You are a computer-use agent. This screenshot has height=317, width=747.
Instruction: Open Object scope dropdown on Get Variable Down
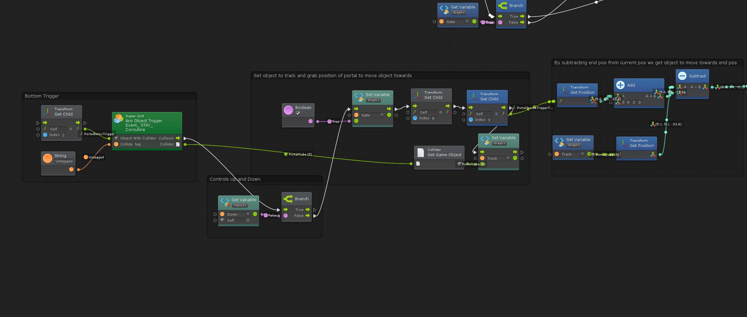pyautogui.click(x=240, y=205)
